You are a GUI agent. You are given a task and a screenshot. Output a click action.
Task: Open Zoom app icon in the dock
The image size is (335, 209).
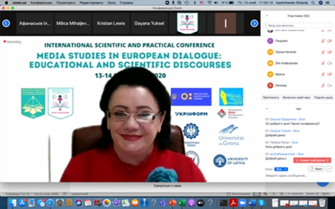(242, 203)
